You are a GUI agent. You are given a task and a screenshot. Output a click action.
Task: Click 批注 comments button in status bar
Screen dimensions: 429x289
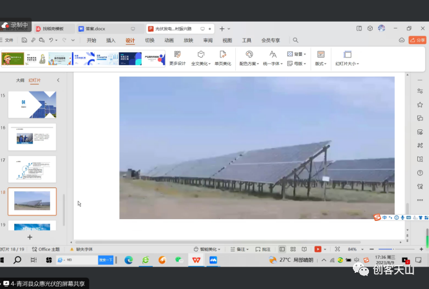point(263,249)
